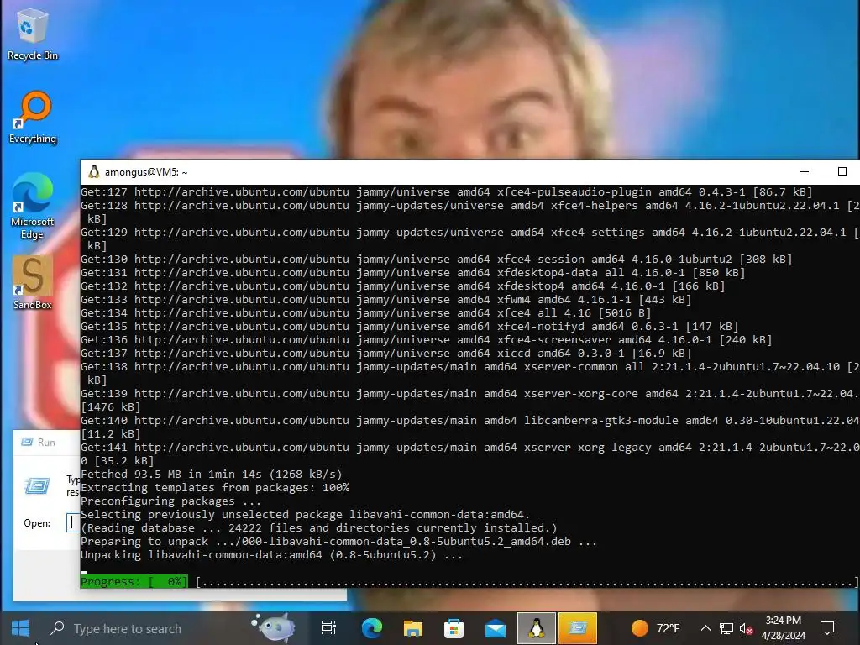Click the Get:136 xfce4-screensaver line

point(426,340)
